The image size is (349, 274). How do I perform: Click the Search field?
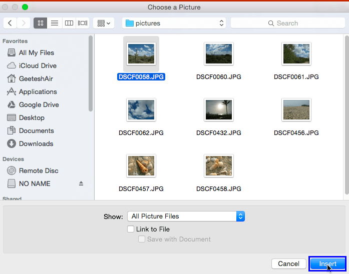288,23
